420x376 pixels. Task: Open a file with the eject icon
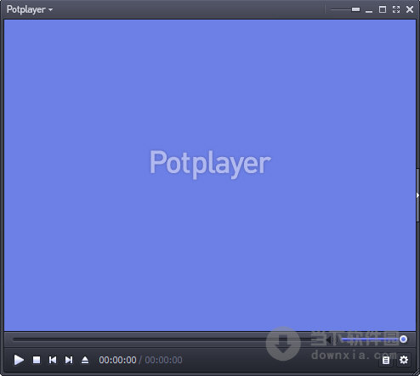(x=85, y=360)
